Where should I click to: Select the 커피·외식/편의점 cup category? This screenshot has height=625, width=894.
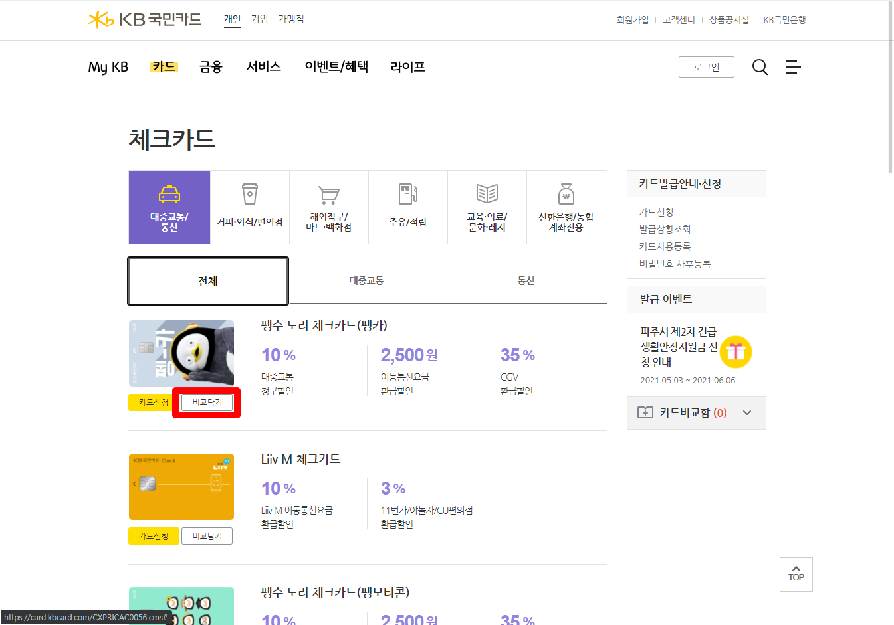[x=250, y=207]
